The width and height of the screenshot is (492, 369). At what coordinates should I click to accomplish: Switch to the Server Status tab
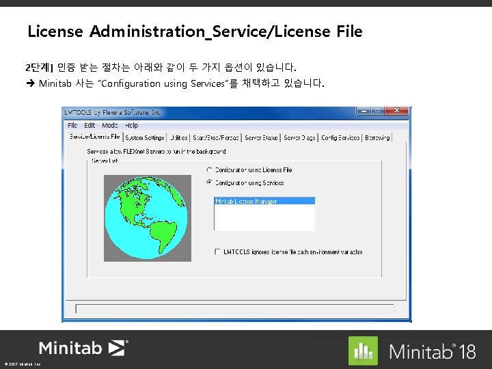(x=261, y=138)
